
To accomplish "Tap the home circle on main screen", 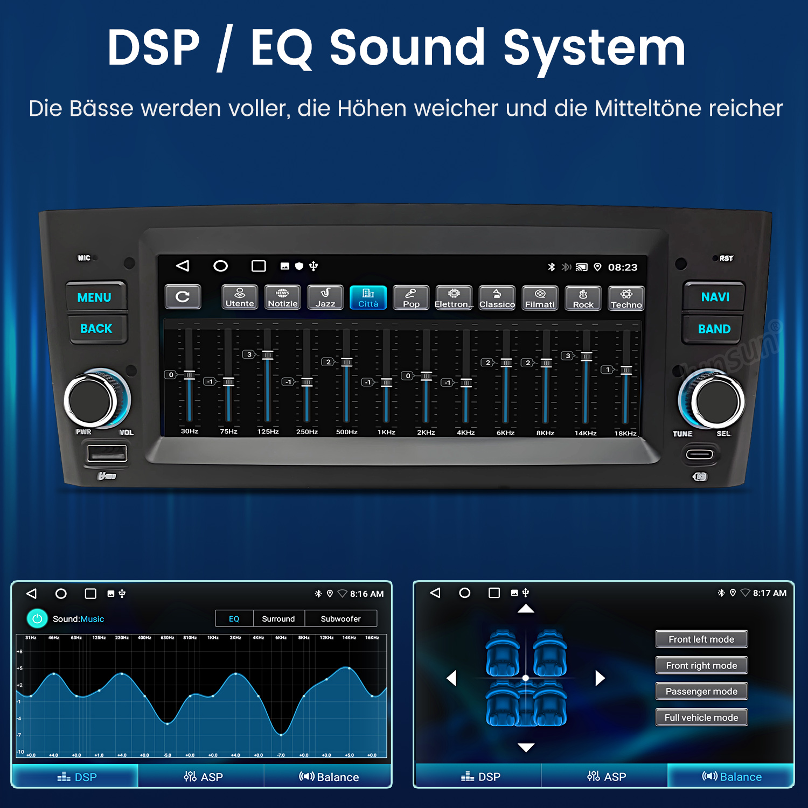I will point(220,266).
